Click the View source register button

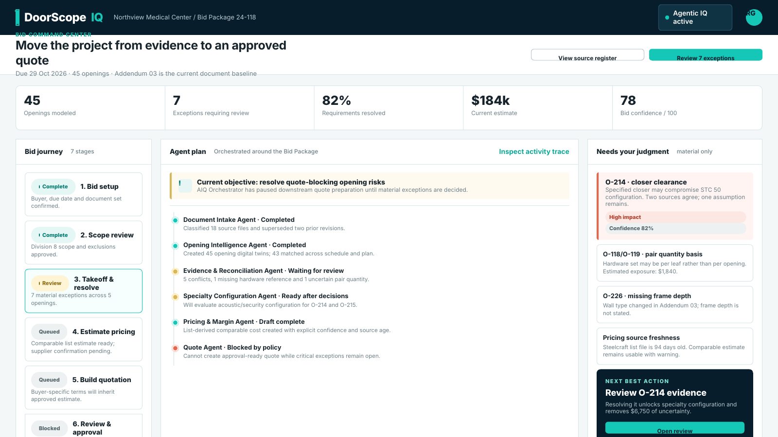tap(587, 55)
